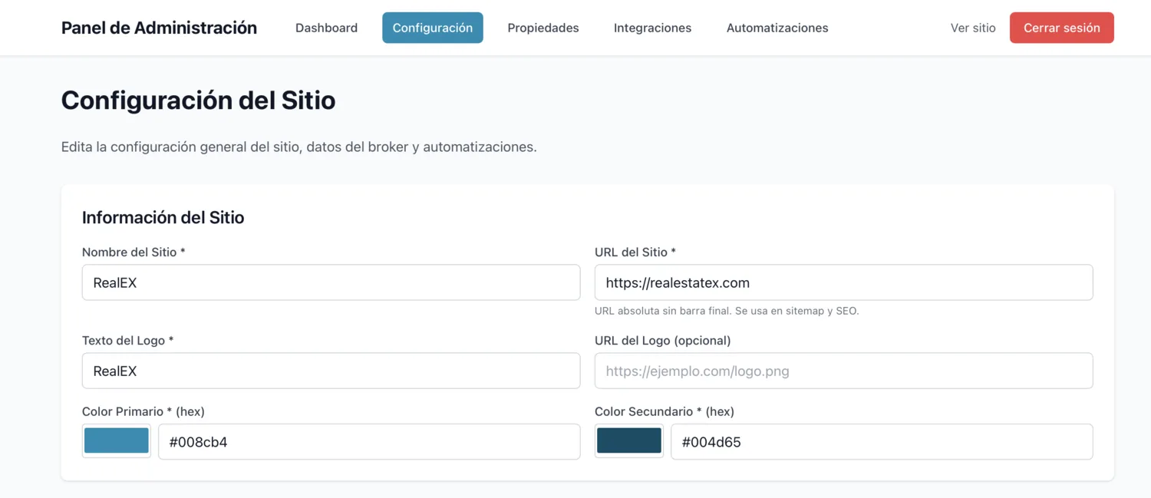Click the Panel de Administración title
This screenshot has height=498, width=1151.
click(x=159, y=28)
